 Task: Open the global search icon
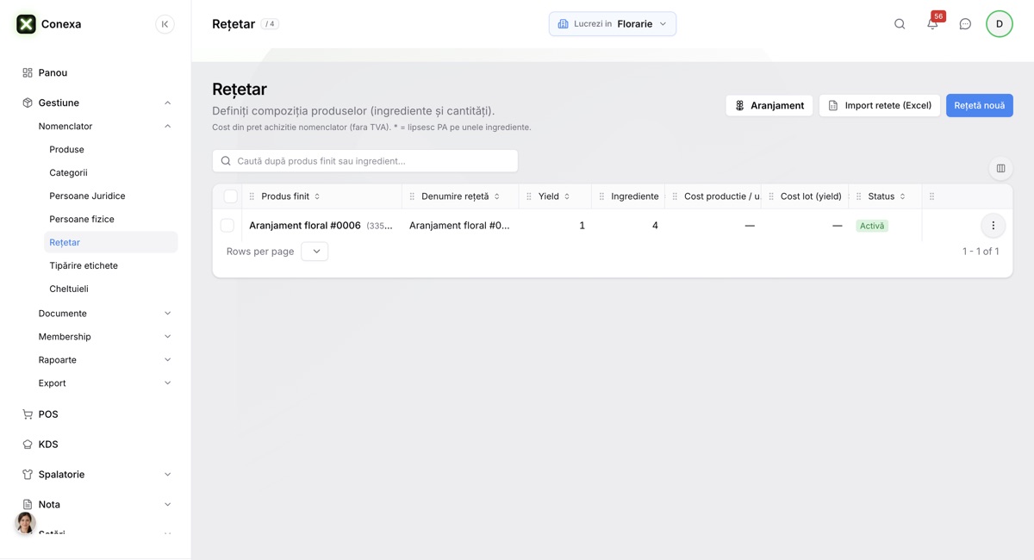point(900,24)
